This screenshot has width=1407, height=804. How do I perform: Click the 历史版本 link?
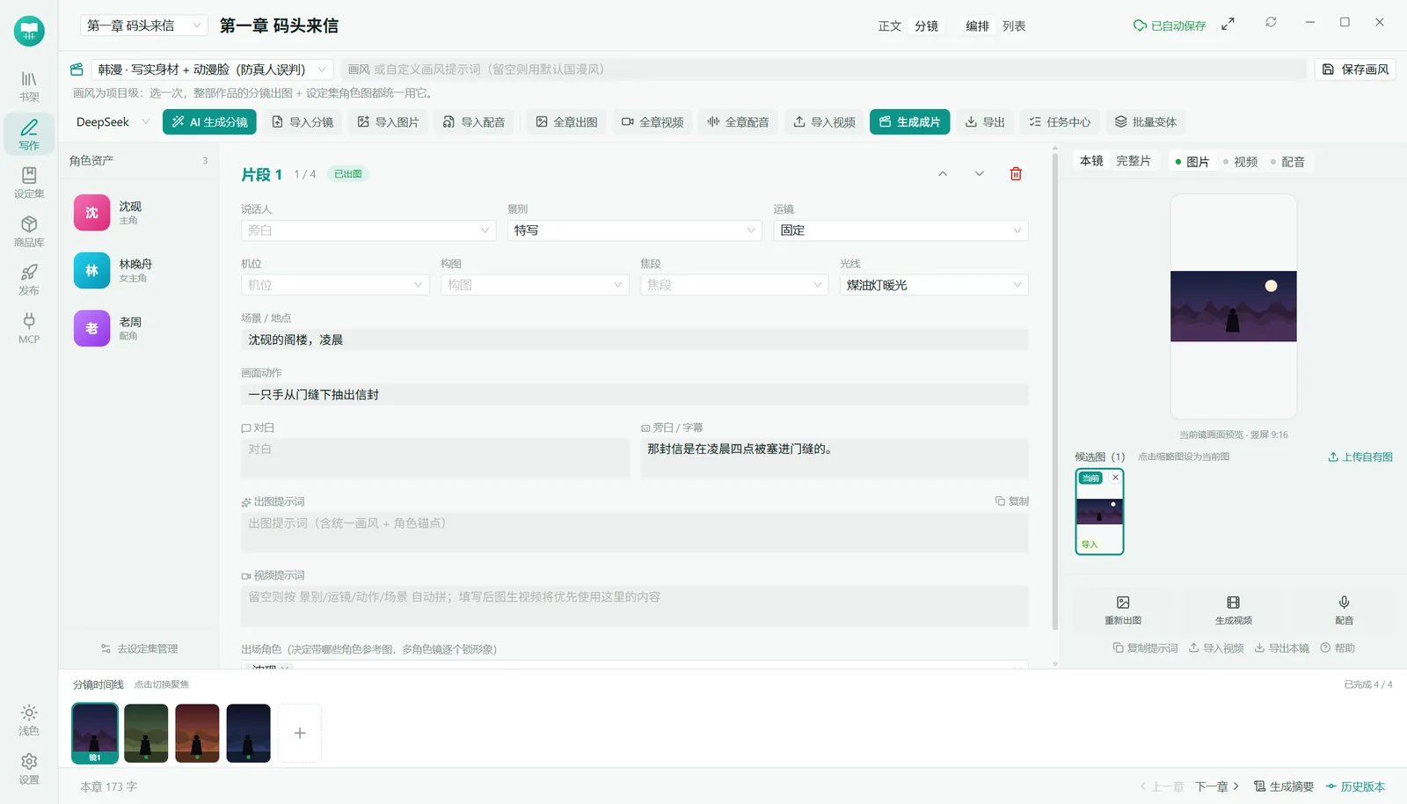[x=1356, y=786]
